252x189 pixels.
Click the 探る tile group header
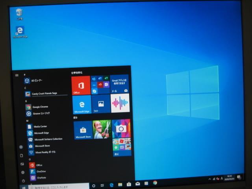coord(75,118)
